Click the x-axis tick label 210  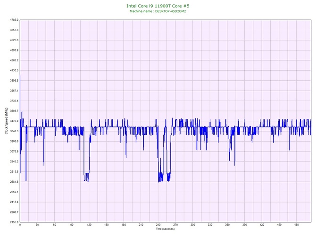click(141, 225)
